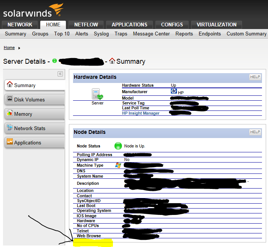Click the breadcrumb arrow next to Home
This screenshot has height=247, width=268.
[19, 48]
